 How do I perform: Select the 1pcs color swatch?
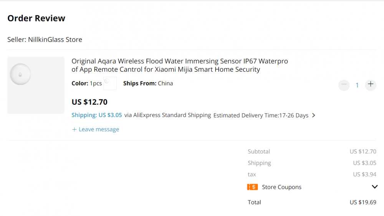point(110,83)
